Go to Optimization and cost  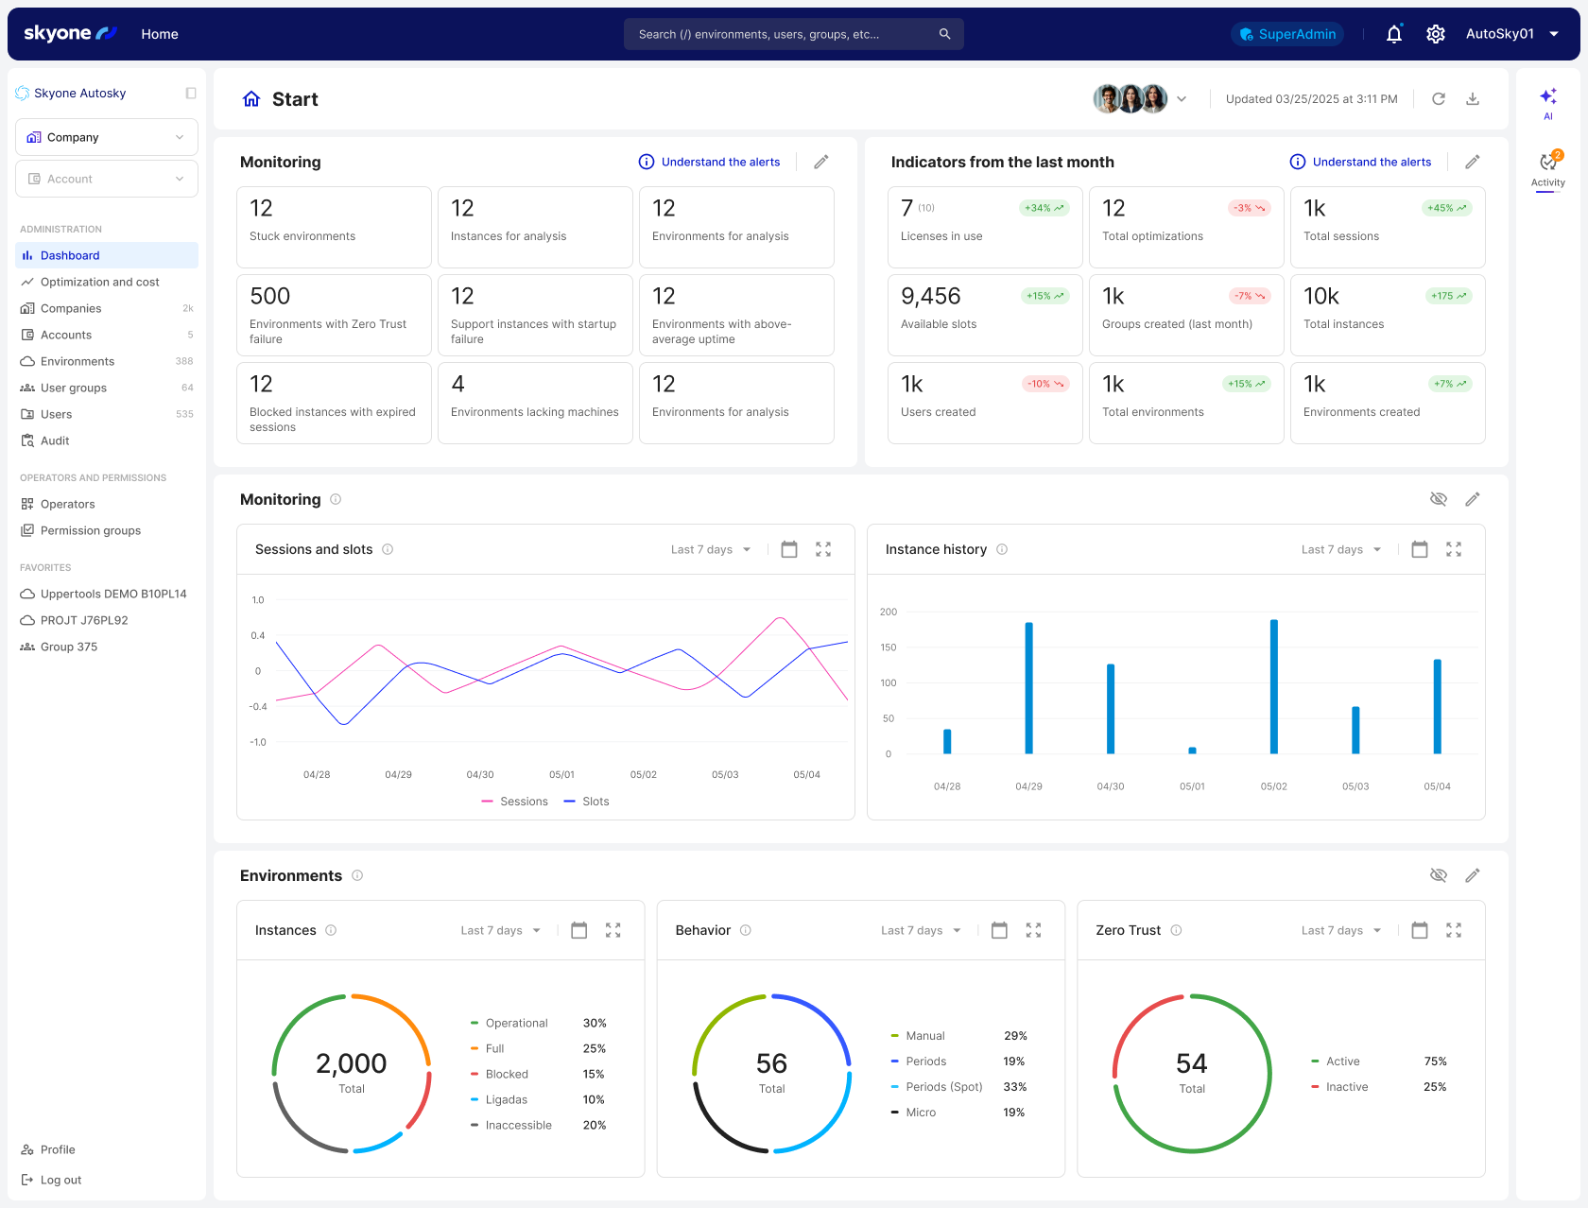99,282
